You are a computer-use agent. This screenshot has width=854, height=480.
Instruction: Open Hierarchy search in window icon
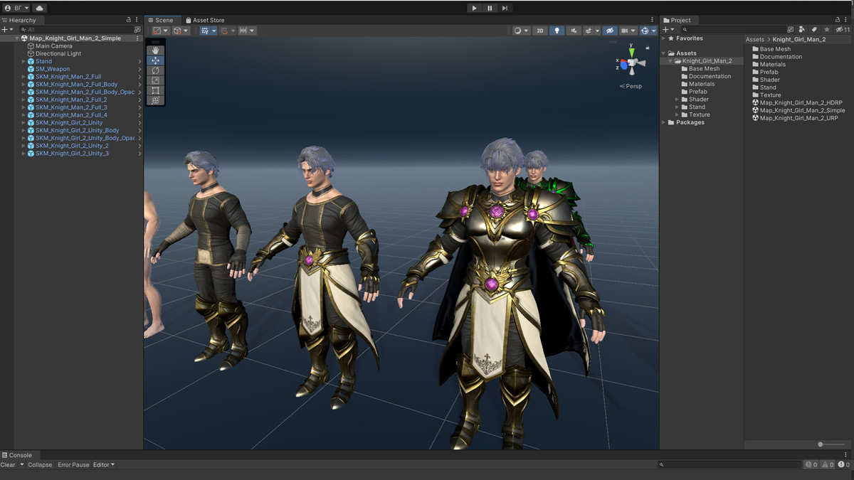tap(137, 30)
